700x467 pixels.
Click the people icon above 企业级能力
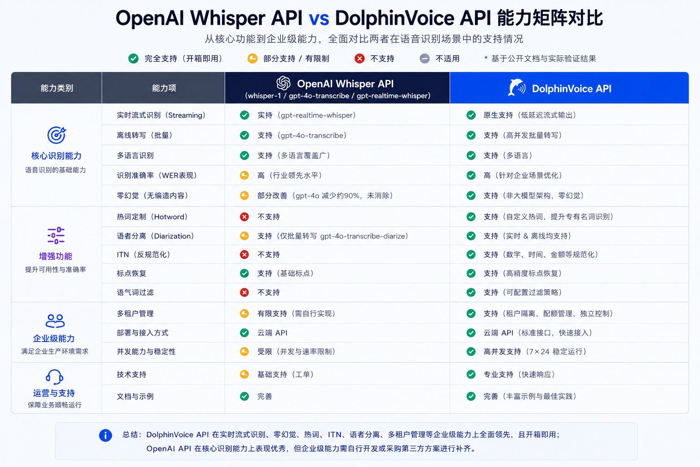pyautogui.click(x=55, y=321)
